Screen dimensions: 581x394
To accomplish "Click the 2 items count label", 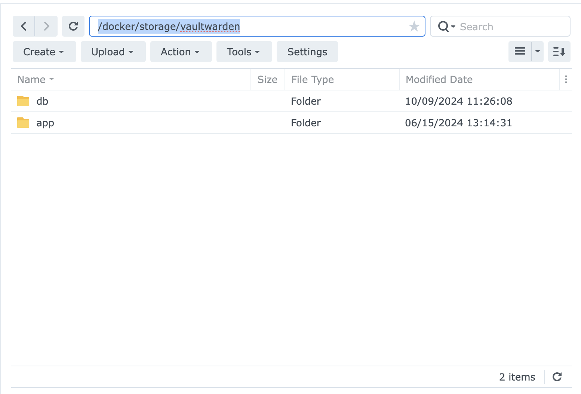I will pyautogui.click(x=517, y=377).
